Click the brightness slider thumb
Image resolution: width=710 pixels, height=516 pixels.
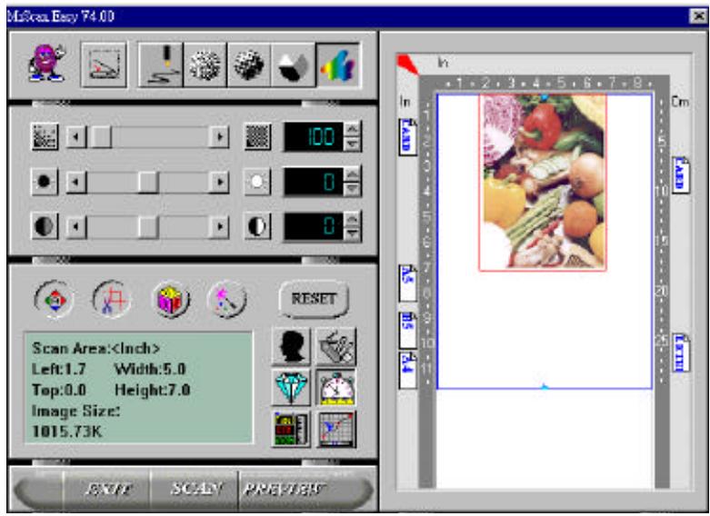click(147, 182)
